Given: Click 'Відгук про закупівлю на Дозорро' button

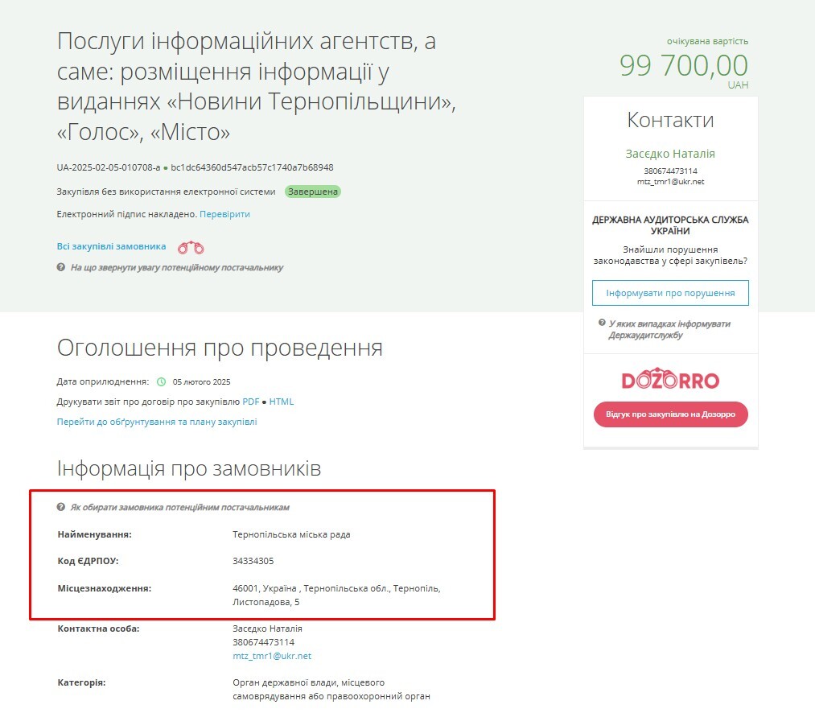Looking at the screenshot, I should point(670,414).
